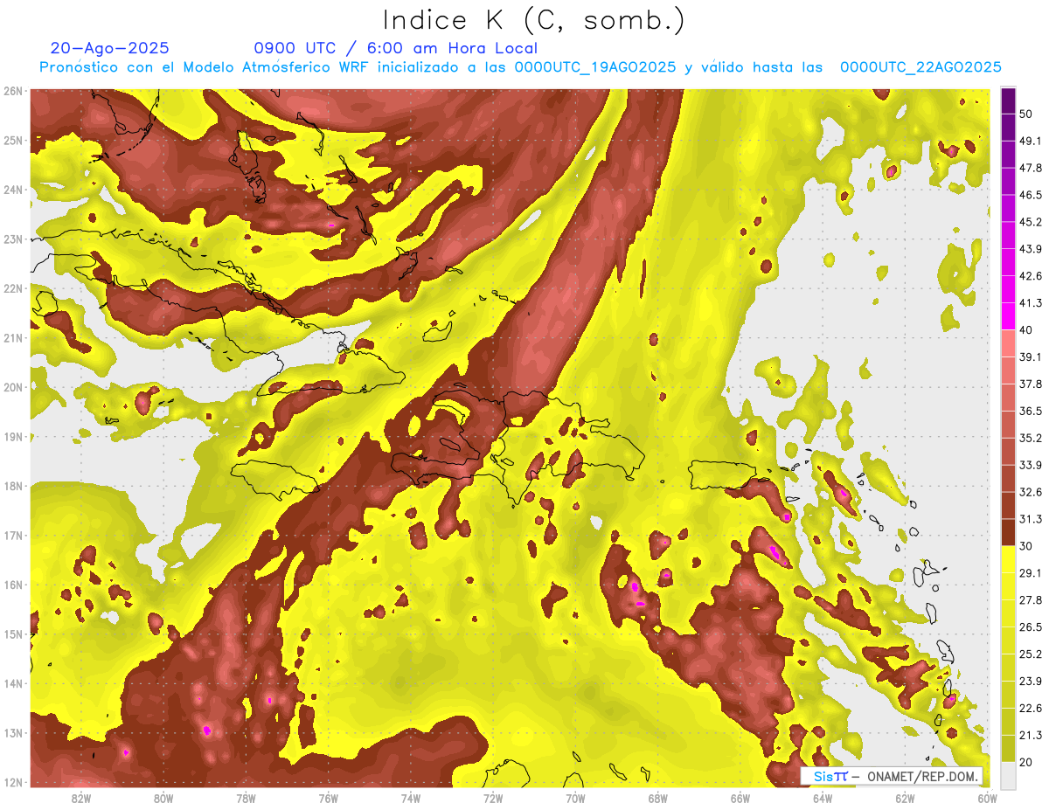The width and height of the screenshot is (1049, 810).
Task: Click the latitude label "22N"
Action: 13,288
